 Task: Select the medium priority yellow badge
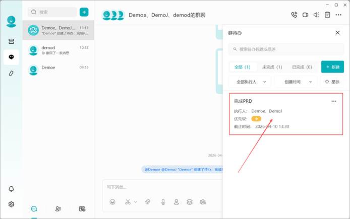(x=256, y=119)
